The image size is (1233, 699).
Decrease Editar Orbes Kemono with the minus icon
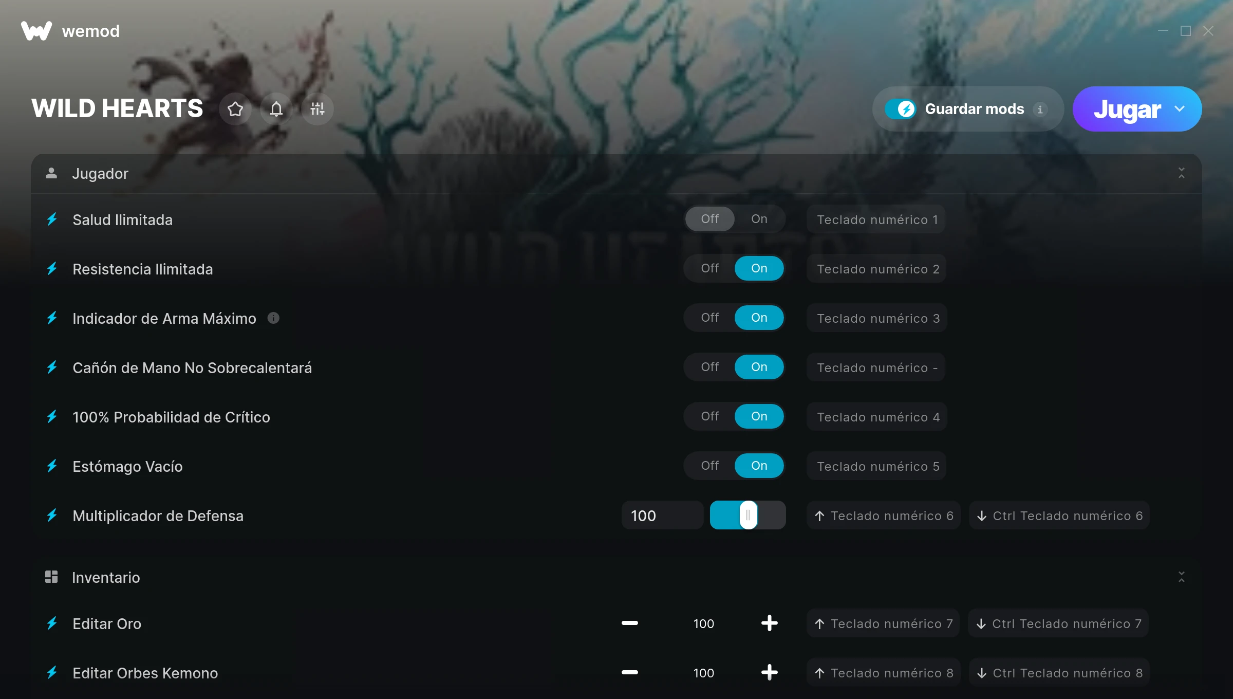click(x=630, y=672)
